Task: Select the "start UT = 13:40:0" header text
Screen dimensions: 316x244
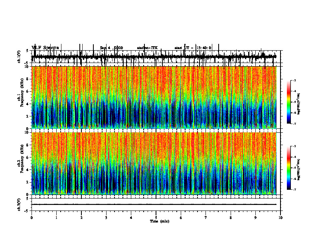Action: (193, 48)
